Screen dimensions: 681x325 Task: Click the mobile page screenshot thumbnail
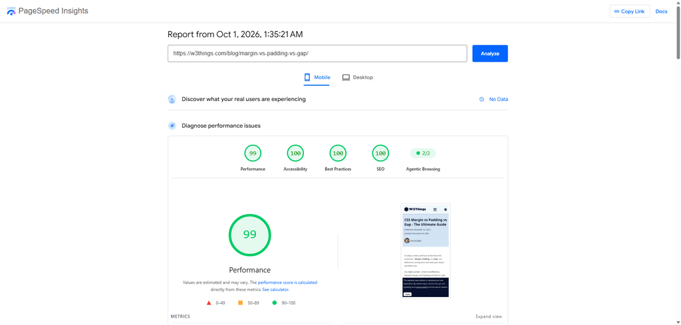point(426,251)
